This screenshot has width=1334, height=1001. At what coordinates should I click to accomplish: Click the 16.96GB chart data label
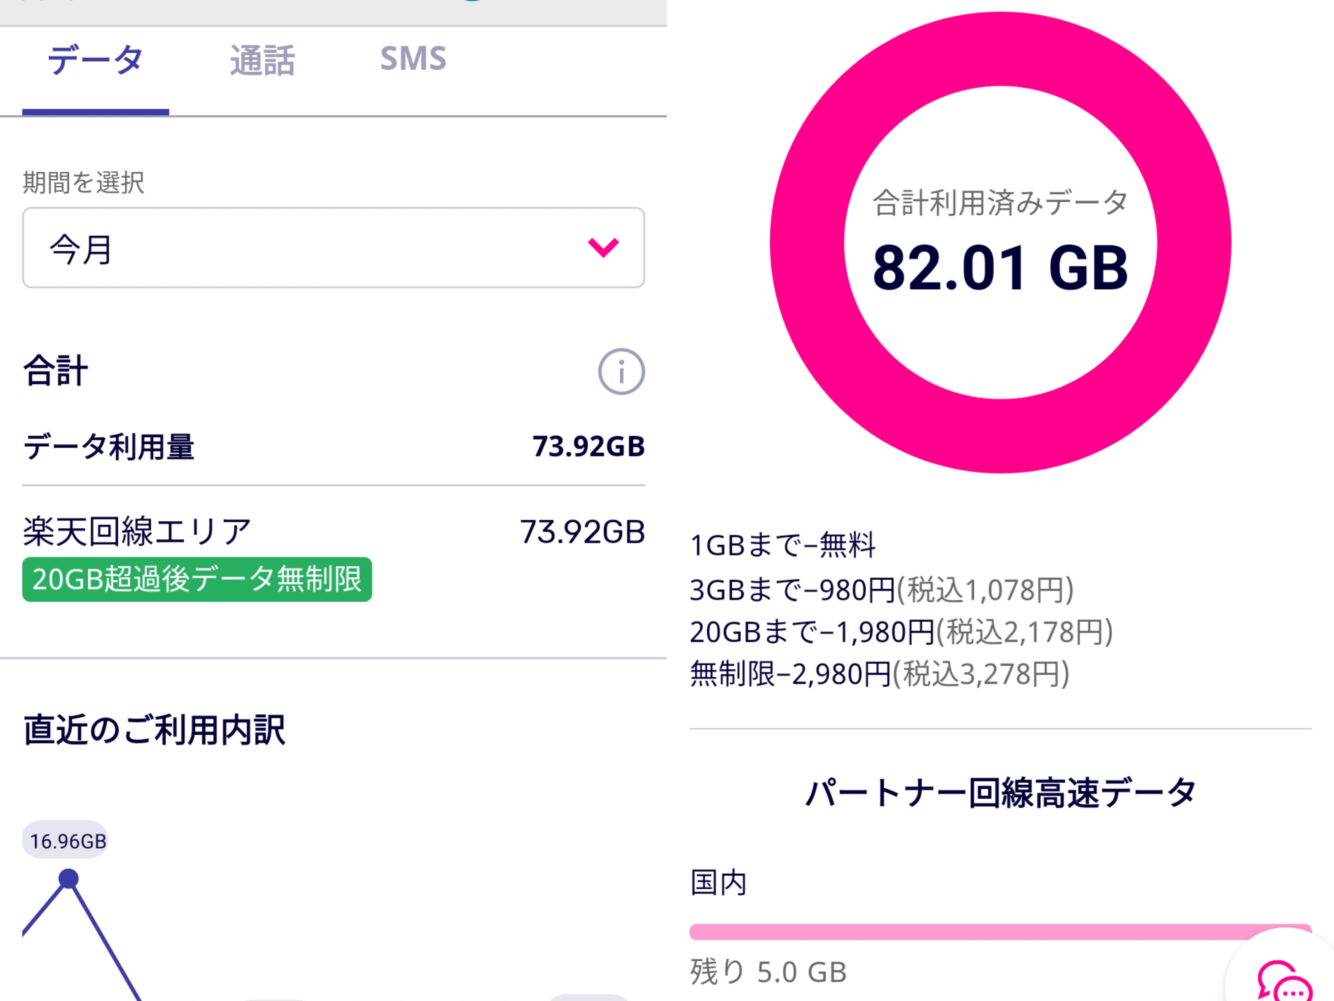click(x=67, y=840)
